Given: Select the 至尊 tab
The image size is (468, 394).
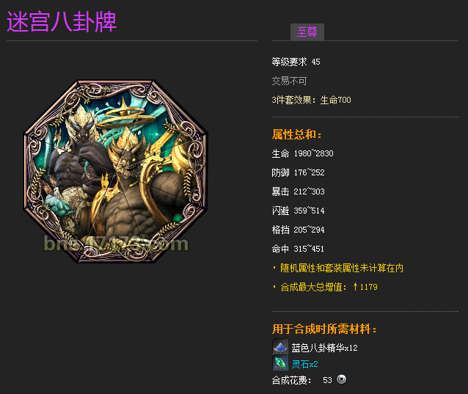Looking at the screenshot, I should tap(307, 32).
